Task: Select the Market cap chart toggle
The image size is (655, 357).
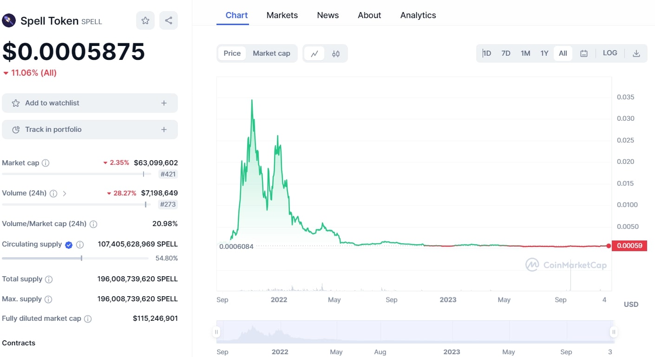Action: [271, 53]
